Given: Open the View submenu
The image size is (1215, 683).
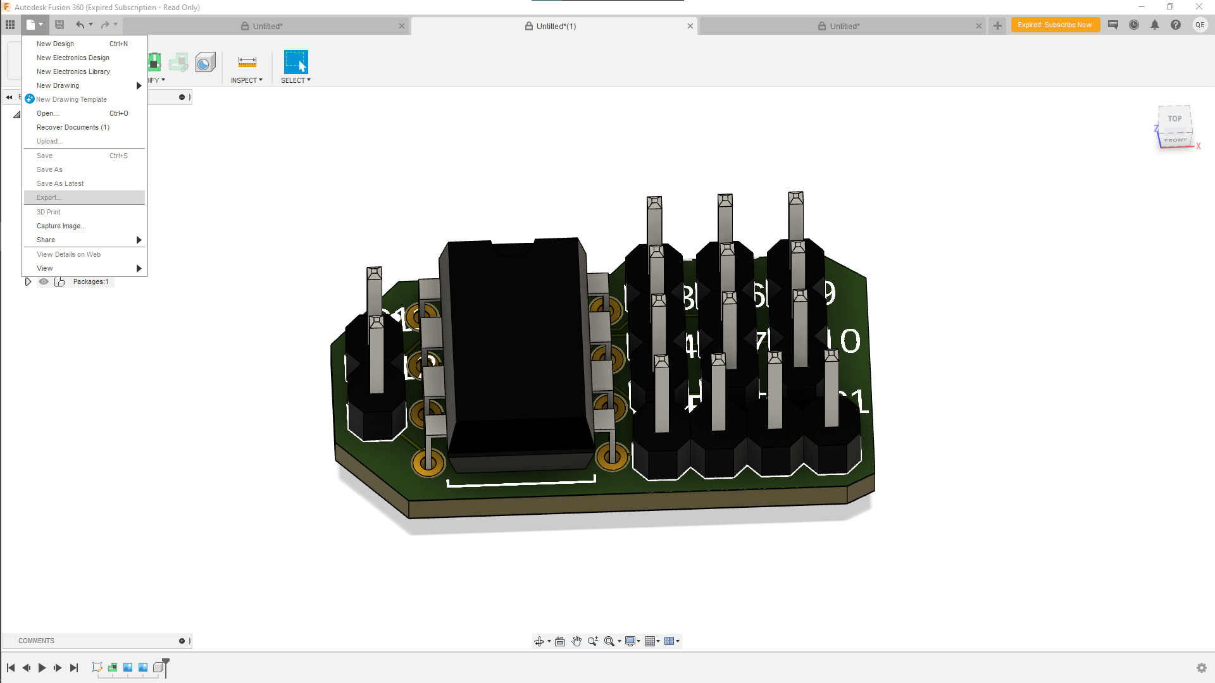Looking at the screenshot, I should 84,268.
